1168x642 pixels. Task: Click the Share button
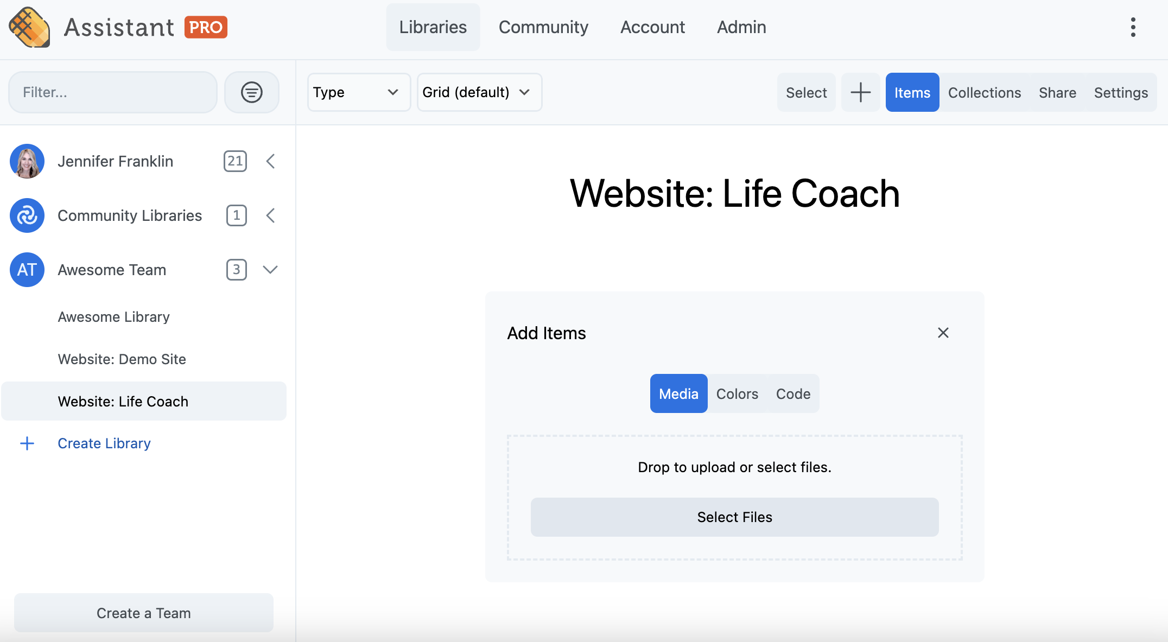1057,92
